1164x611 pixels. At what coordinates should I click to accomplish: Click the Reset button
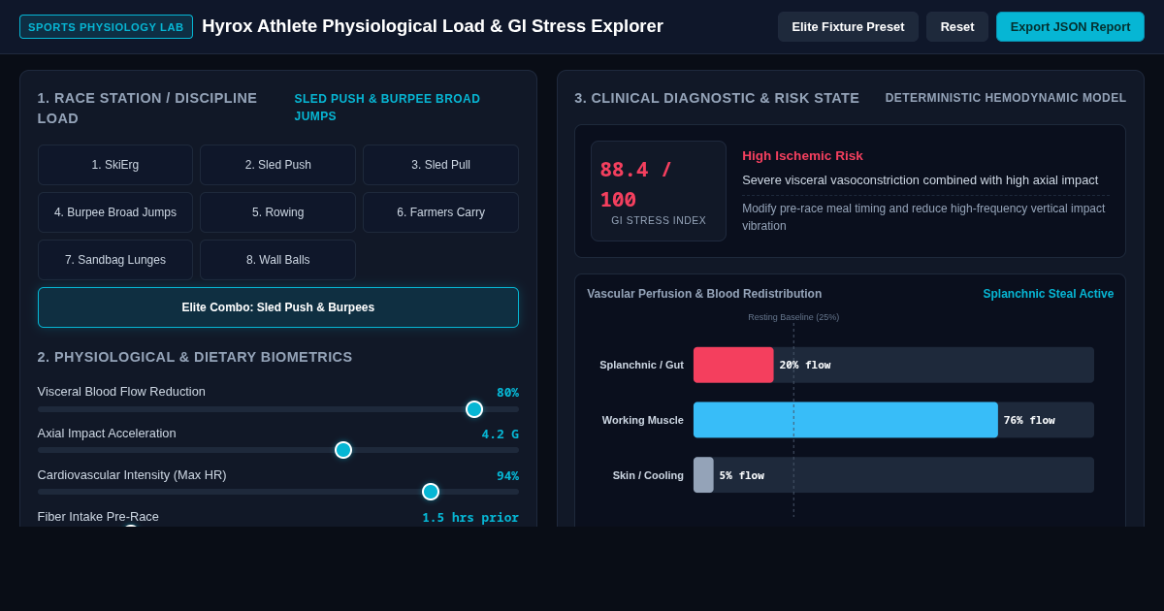[x=957, y=27]
